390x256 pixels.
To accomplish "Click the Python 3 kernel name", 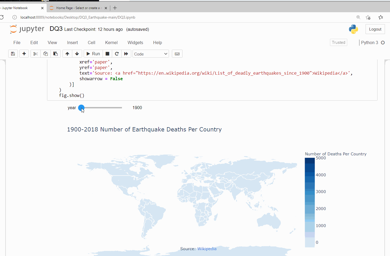I will [370, 42].
